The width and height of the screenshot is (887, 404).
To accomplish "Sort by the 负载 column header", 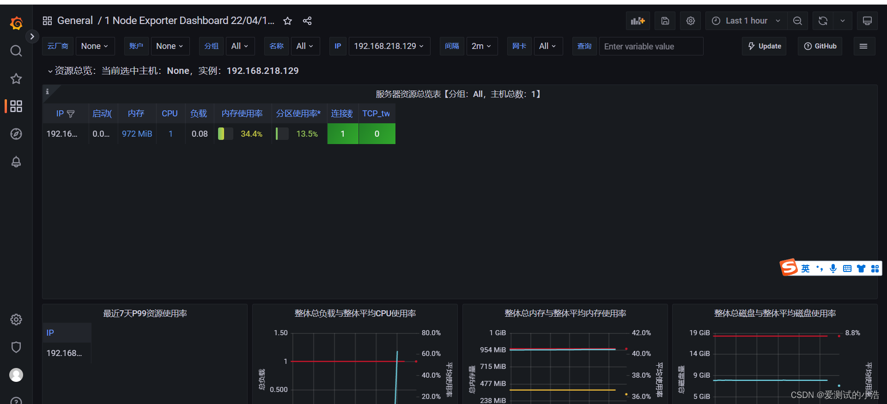I will [199, 114].
